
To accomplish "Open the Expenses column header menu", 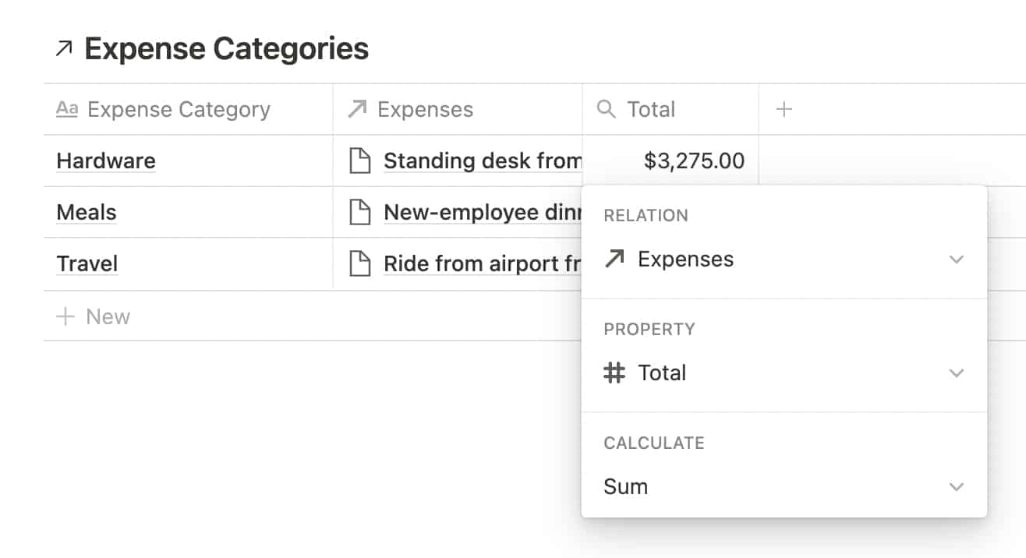I will pyautogui.click(x=425, y=110).
